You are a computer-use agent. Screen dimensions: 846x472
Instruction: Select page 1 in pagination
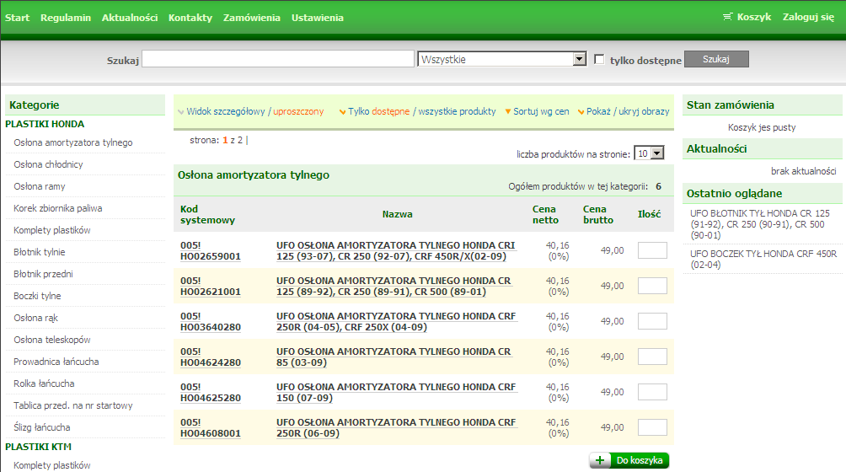tap(225, 140)
